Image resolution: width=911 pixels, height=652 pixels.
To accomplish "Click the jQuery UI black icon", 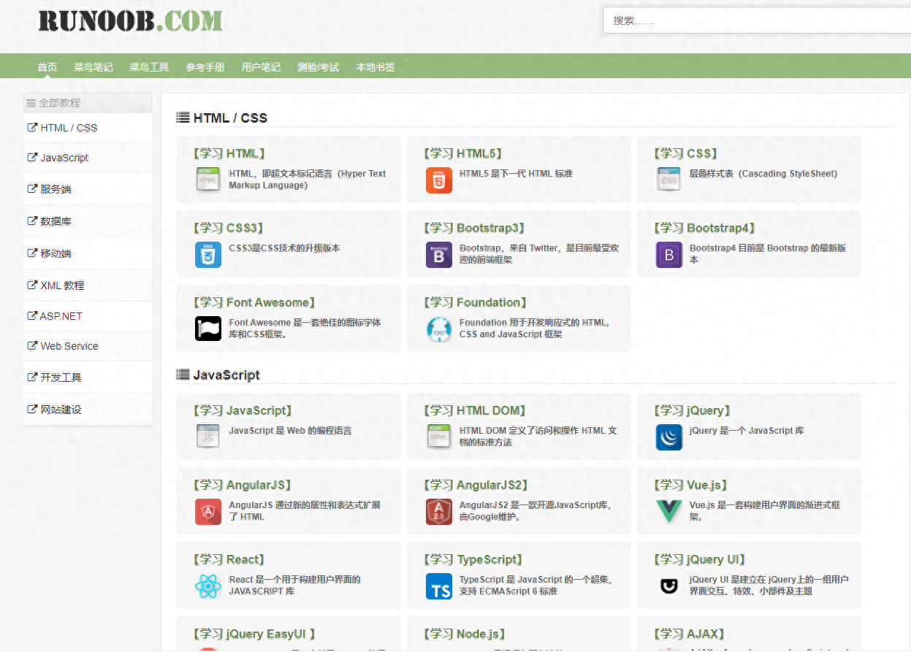I will pyautogui.click(x=669, y=586).
